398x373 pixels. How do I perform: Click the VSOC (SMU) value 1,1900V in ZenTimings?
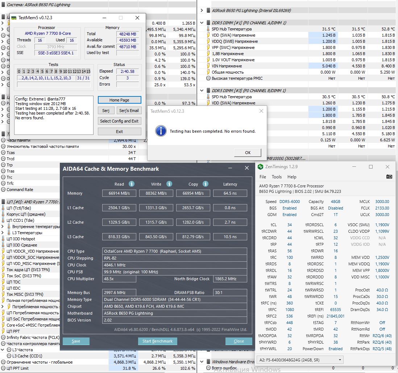[x=382, y=225]
